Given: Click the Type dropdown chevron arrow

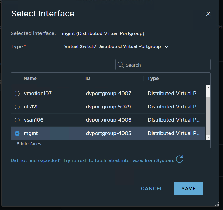Looking at the screenshot, I should [166, 47].
